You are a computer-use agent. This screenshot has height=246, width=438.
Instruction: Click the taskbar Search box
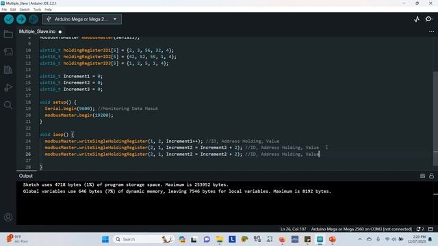(x=144, y=239)
